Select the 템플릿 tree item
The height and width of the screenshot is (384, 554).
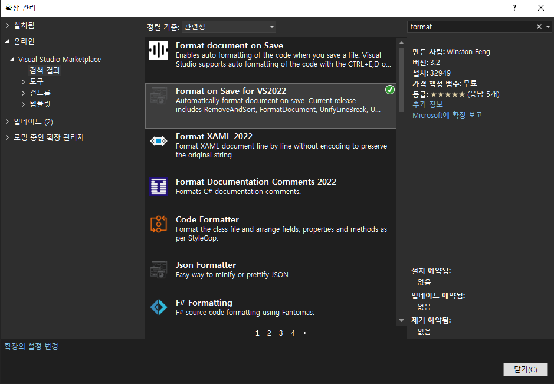coord(40,104)
